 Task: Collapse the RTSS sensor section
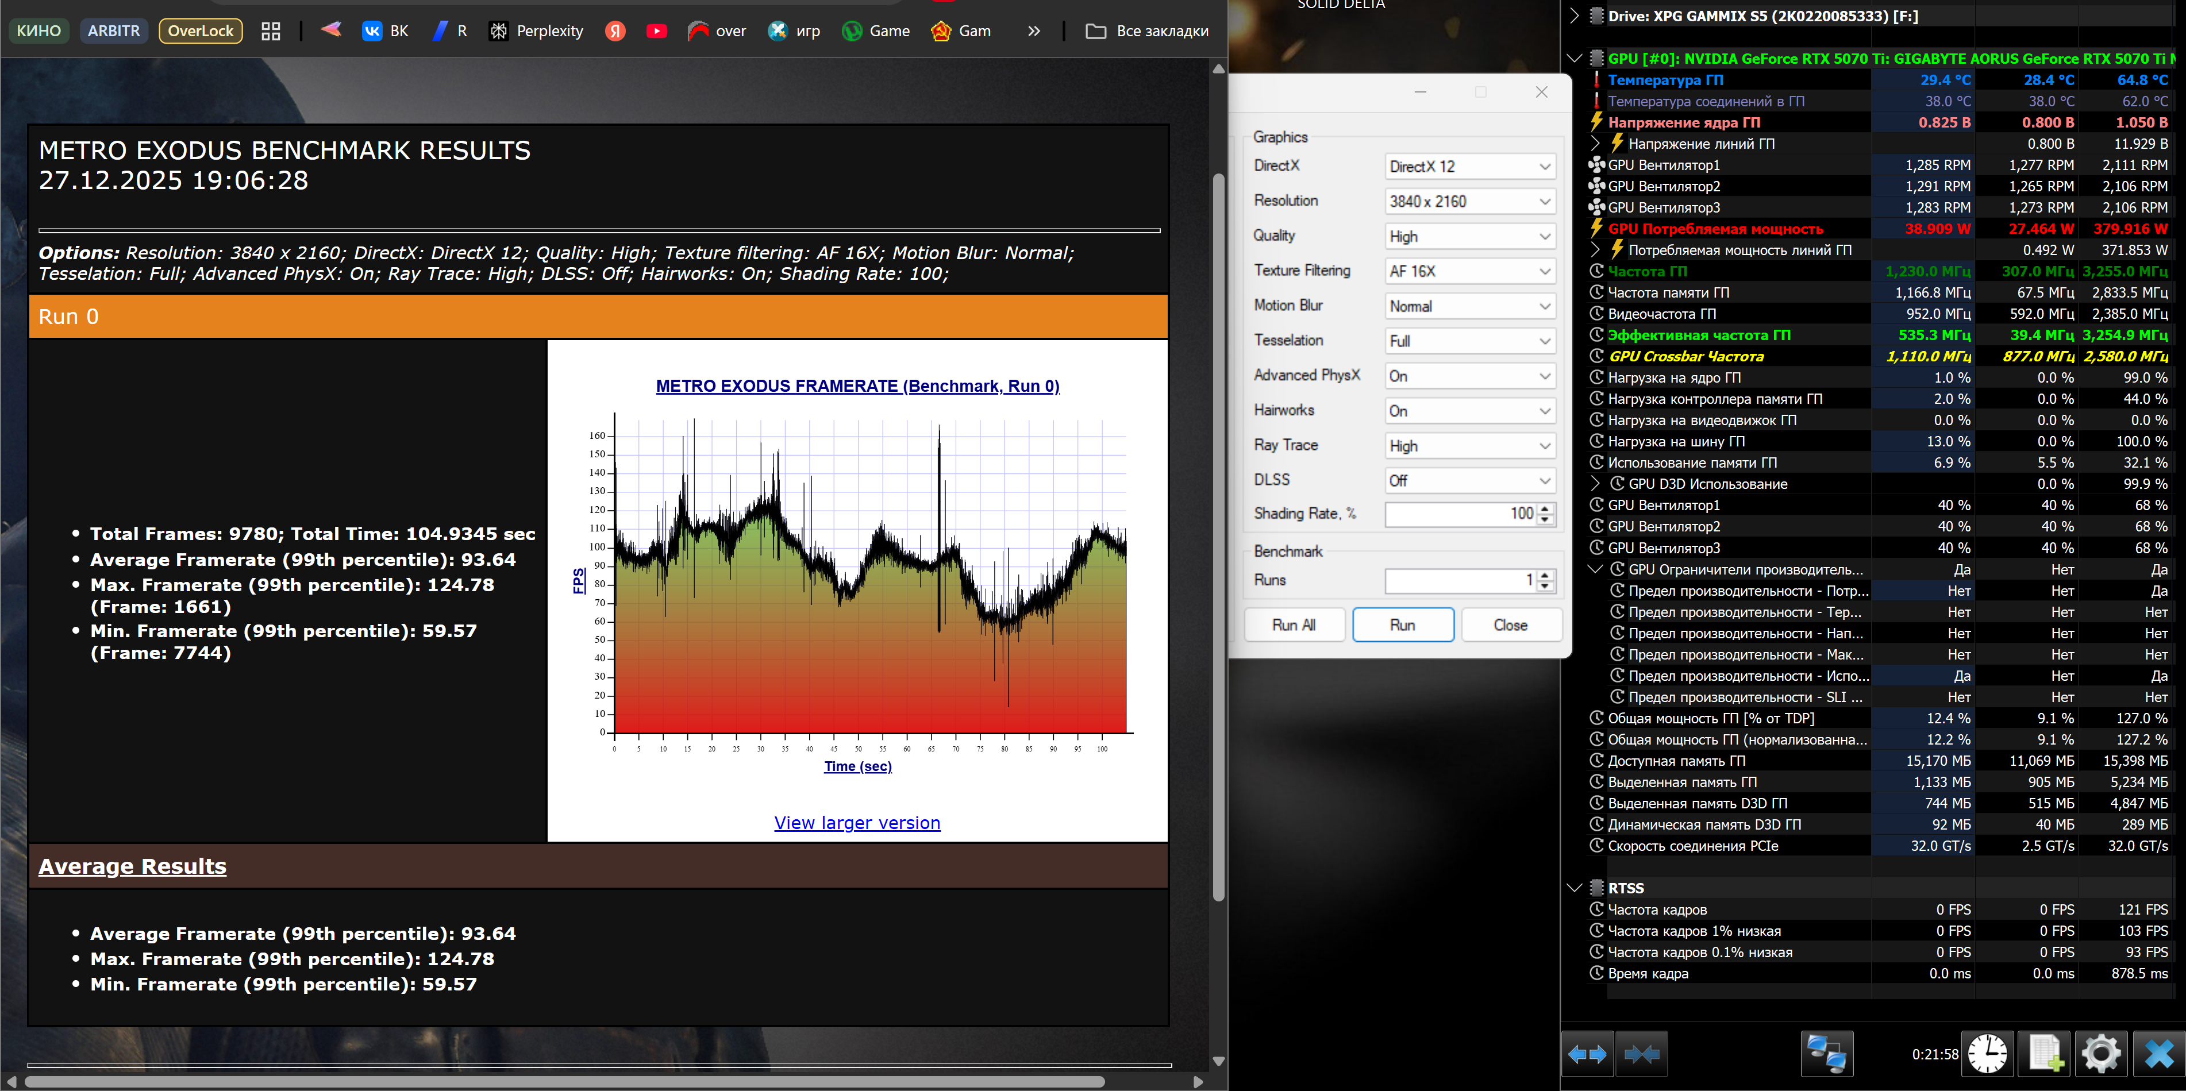coord(1575,888)
